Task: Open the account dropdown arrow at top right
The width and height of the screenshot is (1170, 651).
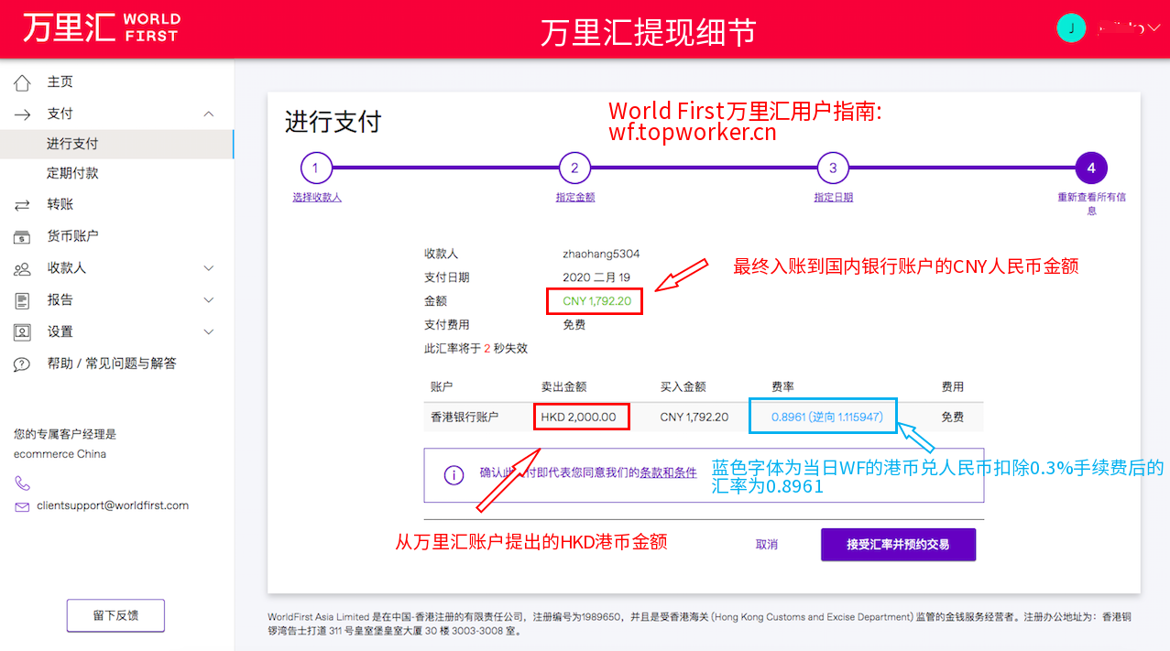Action: click(1154, 28)
